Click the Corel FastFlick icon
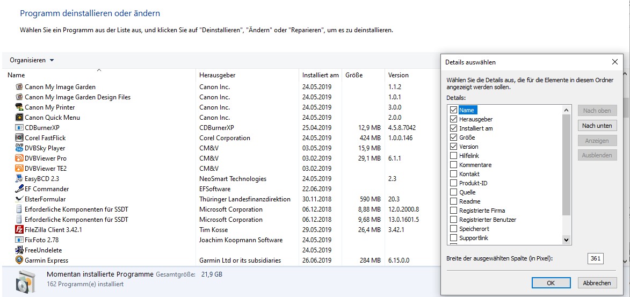Screen dimensions: 630x297 tap(19, 138)
